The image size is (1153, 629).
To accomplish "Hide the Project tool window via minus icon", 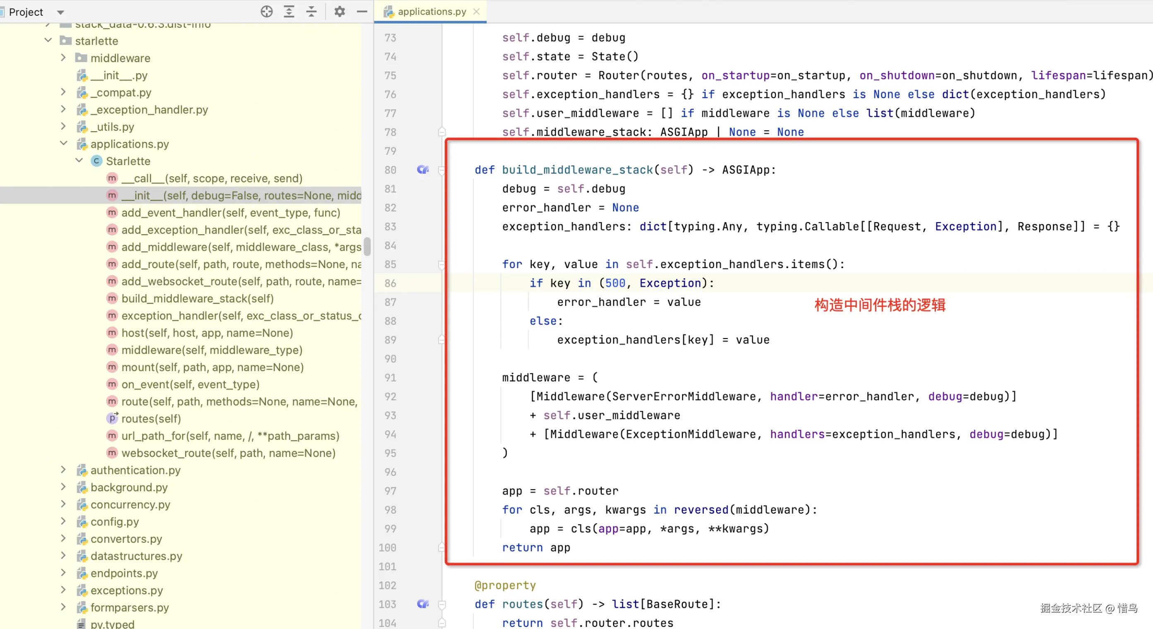I will pyautogui.click(x=362, y=12).
